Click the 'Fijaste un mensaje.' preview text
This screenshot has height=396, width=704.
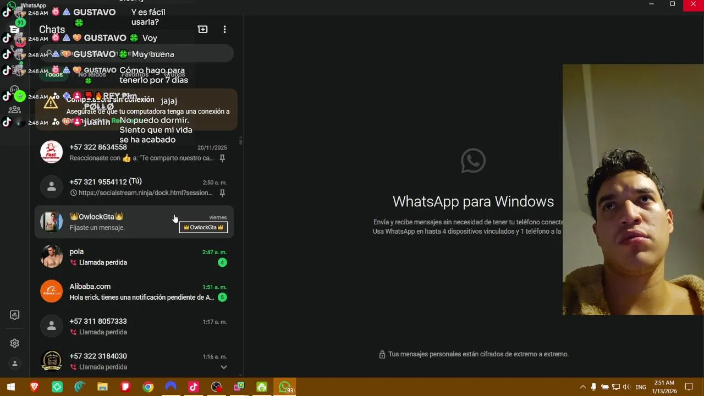point(97,228)
